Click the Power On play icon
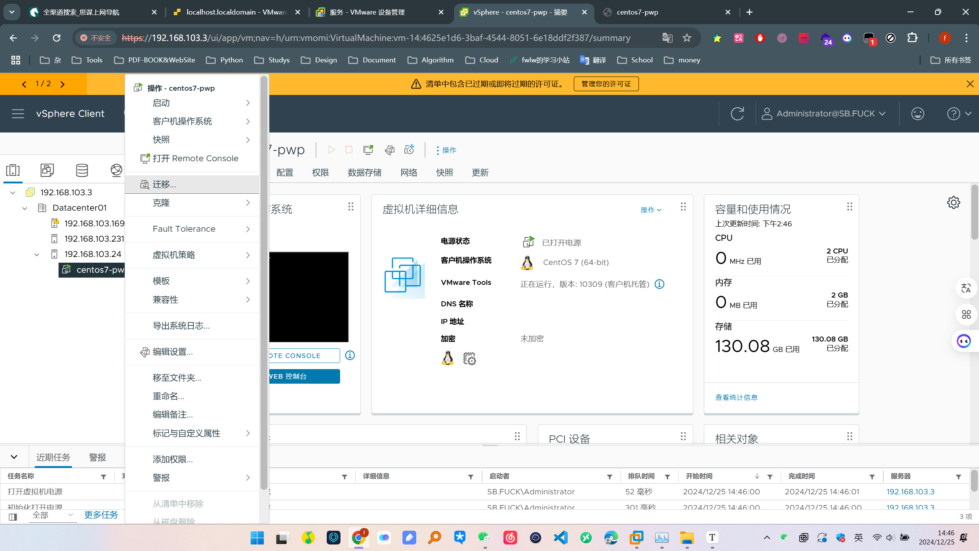The height and width of the screenshot is (551, 979). click(331, 150)
